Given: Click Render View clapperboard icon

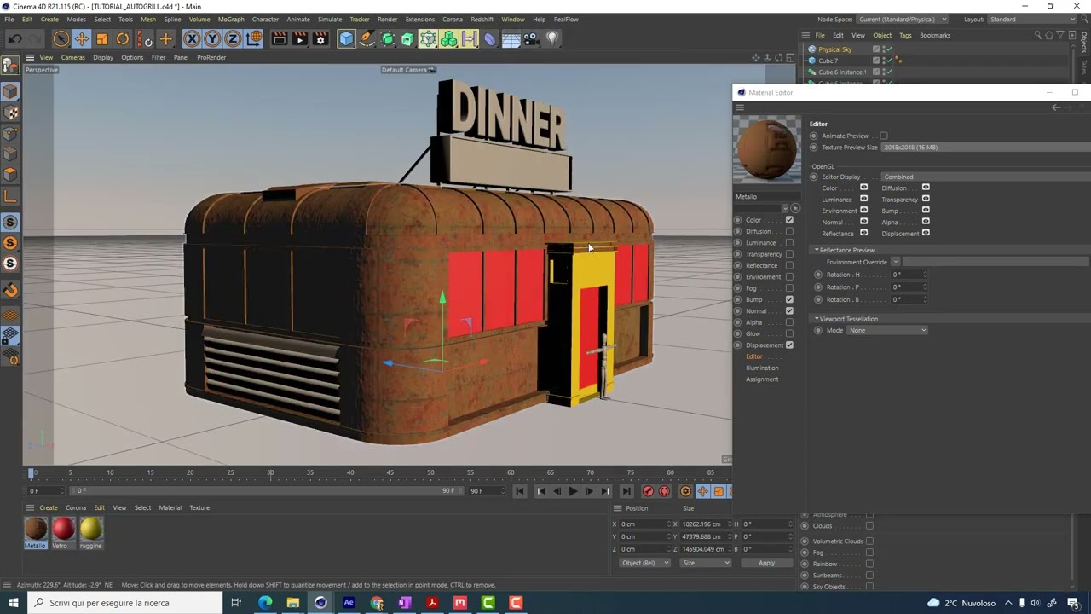Looking at the screenshot, I should (280, 38).
